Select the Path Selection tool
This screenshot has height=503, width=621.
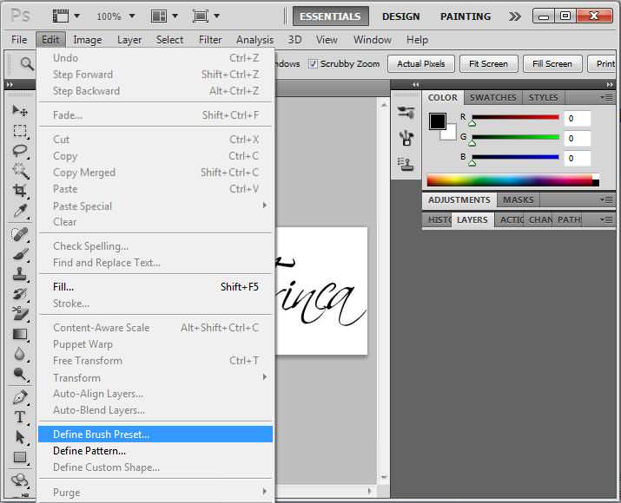coord(20,437)
